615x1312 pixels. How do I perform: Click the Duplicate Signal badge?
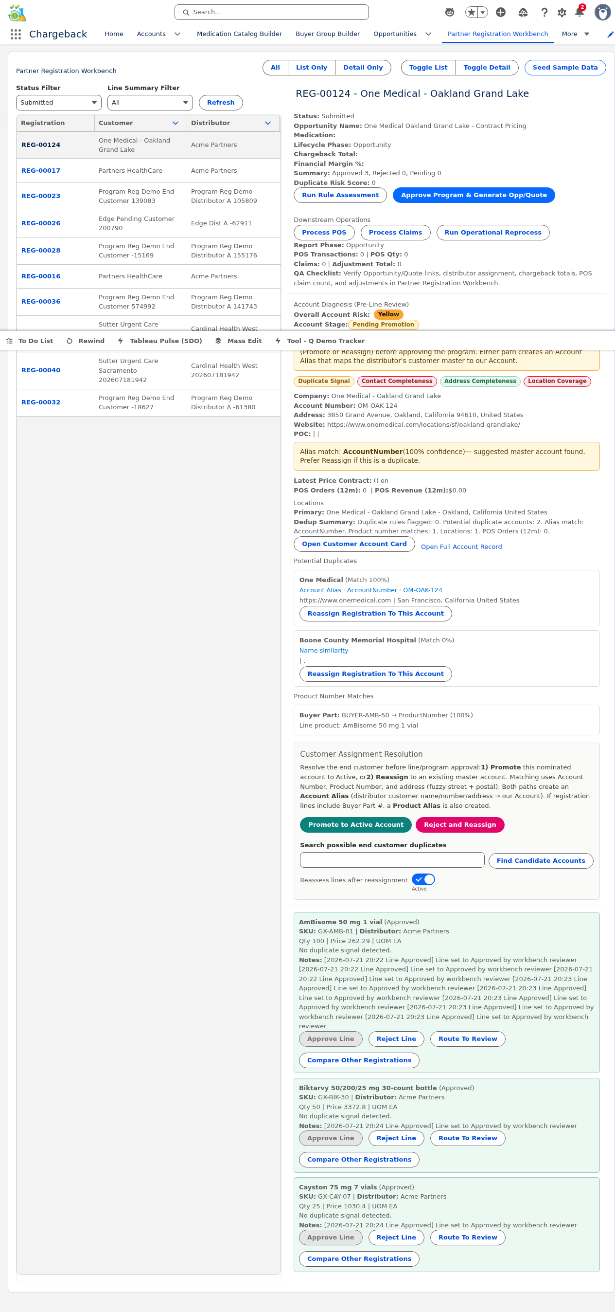tap(323, 382)
